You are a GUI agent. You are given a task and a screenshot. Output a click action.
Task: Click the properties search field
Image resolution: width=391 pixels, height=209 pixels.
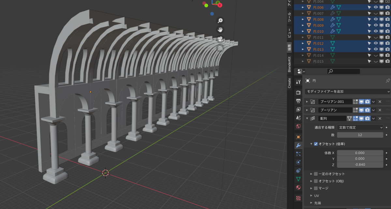coord(344,71)
